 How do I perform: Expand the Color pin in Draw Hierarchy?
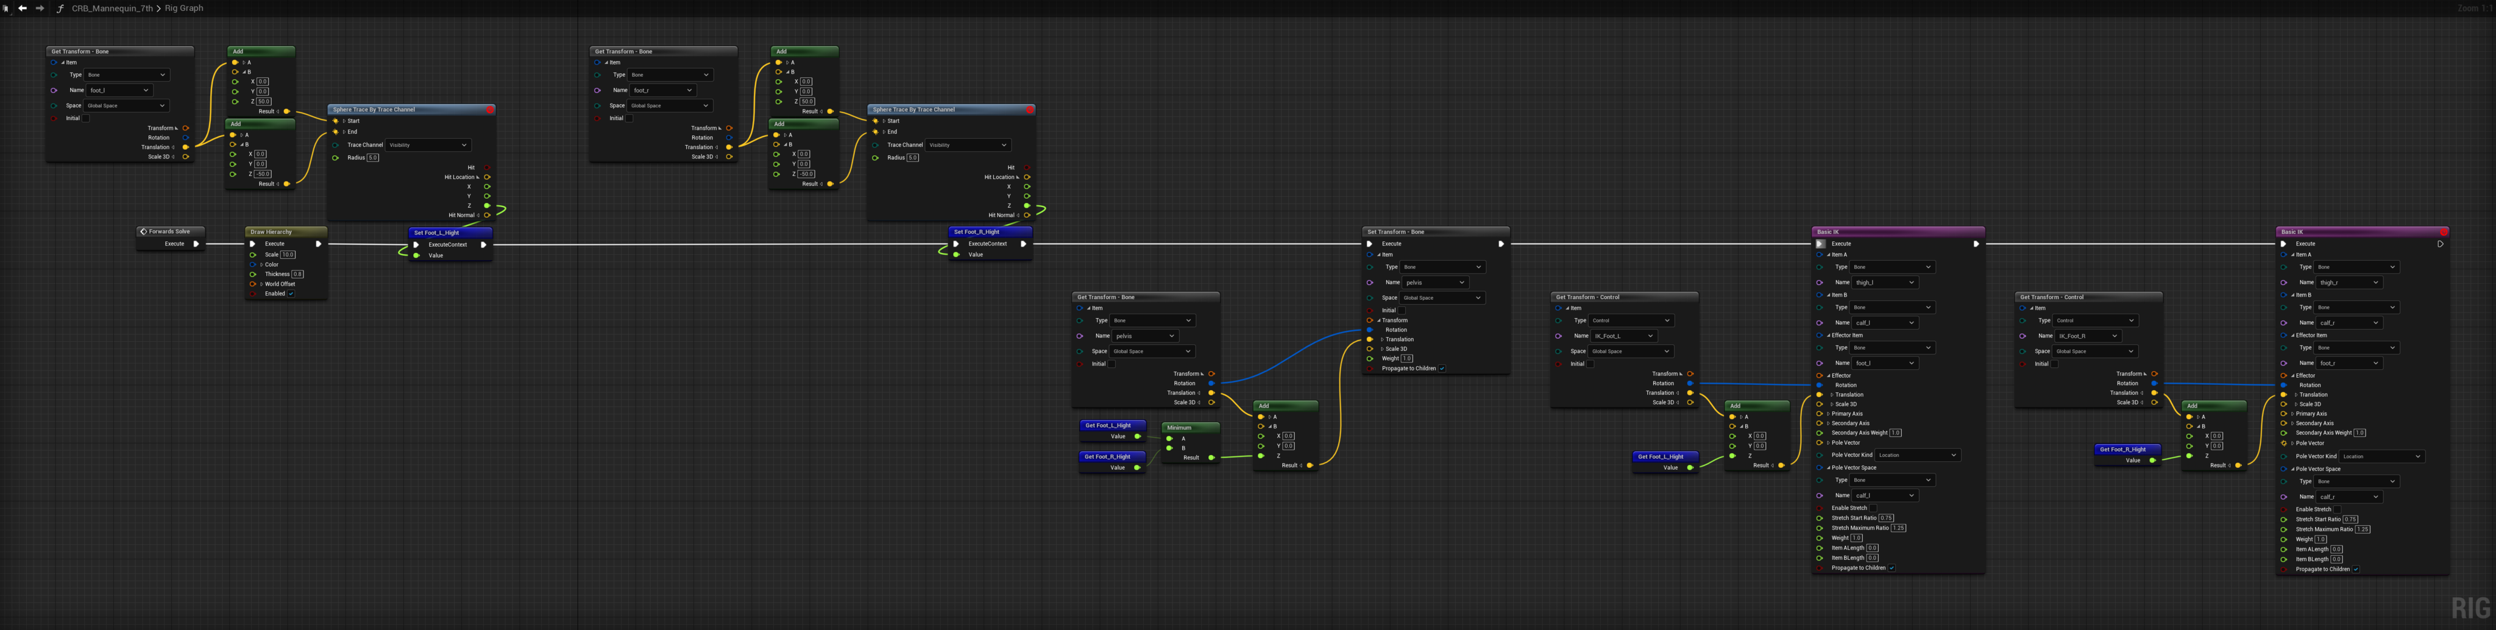(261, 264)
